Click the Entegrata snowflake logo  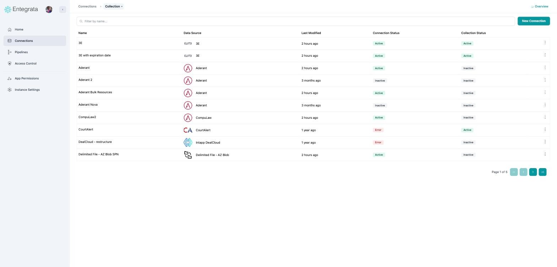8,10
